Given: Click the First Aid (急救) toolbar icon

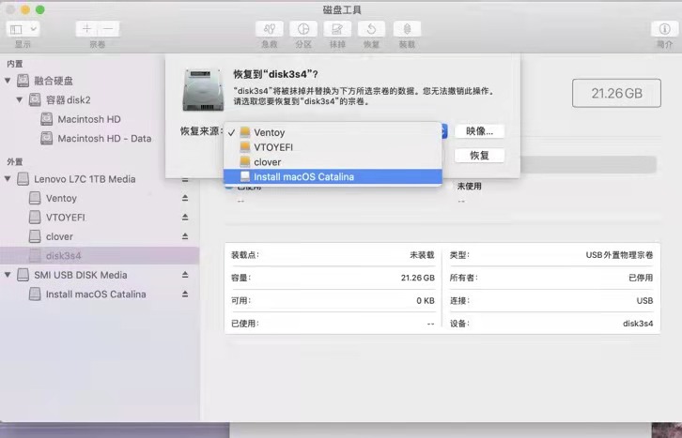Looking at the screenshot, I should click(x=270, y=29).
